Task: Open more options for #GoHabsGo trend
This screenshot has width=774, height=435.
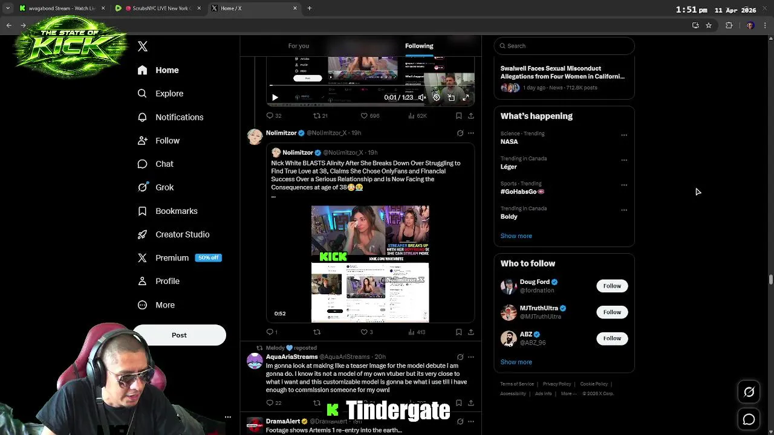Action: tap(624, 185)
